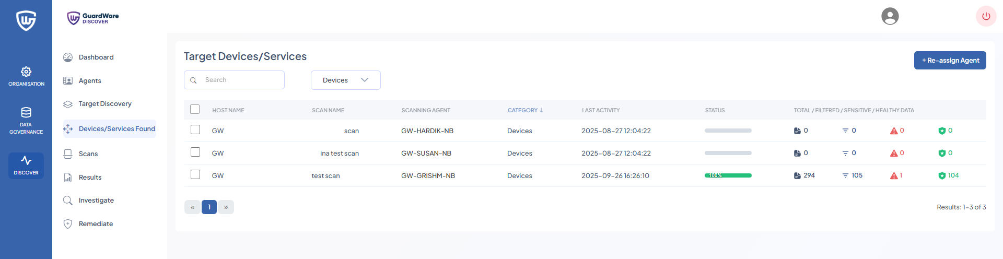Click the power logout icon
Screen dimensions: 1003x259
pos(986,16)
